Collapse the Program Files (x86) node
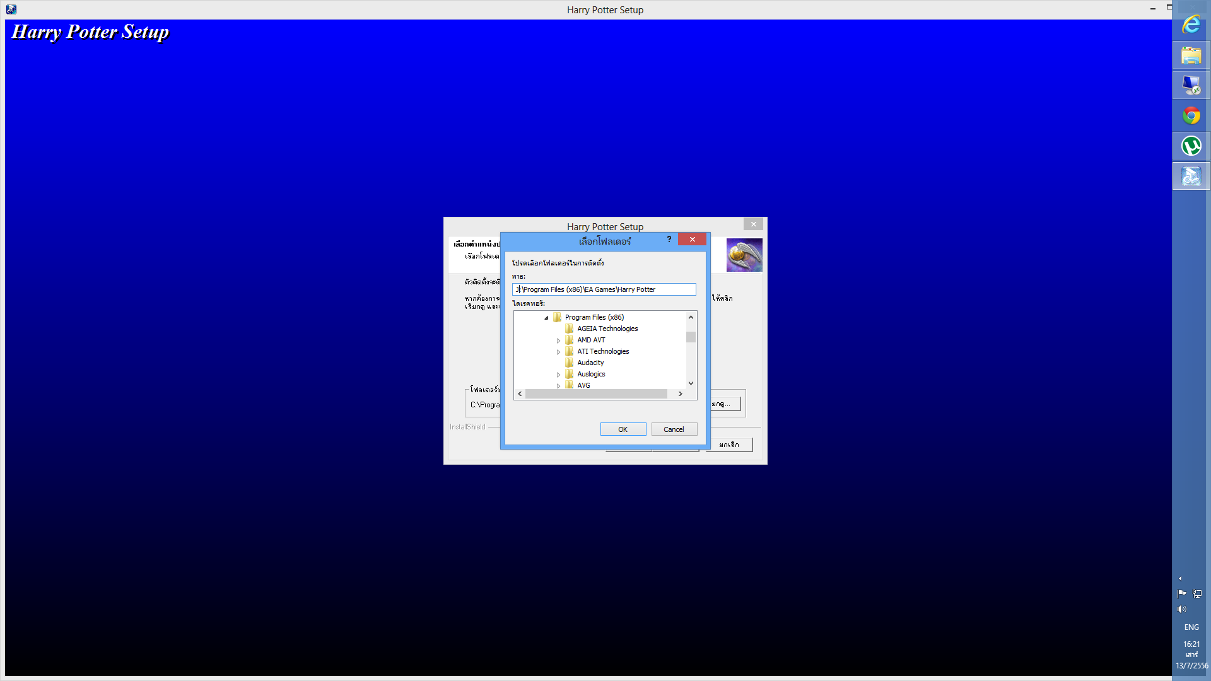This screenshot has width=1211, height=681. [546, 318]
